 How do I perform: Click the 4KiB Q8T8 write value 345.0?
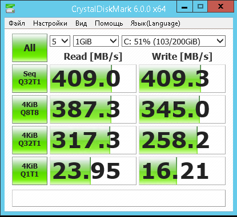[x=182, y=109]
